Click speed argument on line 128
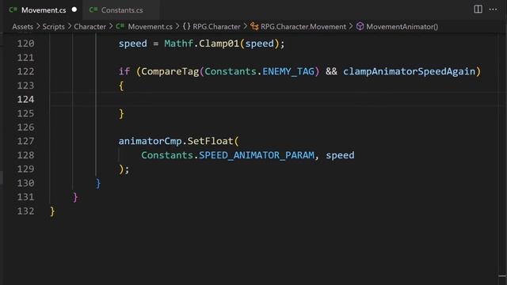This screenshot has width=507, height=285. 340,155
